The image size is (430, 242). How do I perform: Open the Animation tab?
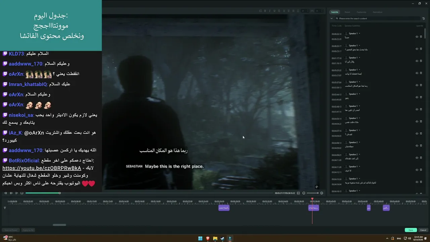pyautogui.click(x=377, y=12)
